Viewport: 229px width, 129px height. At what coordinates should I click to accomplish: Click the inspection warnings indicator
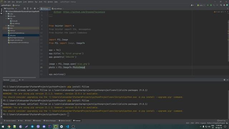tap(219, 12)
